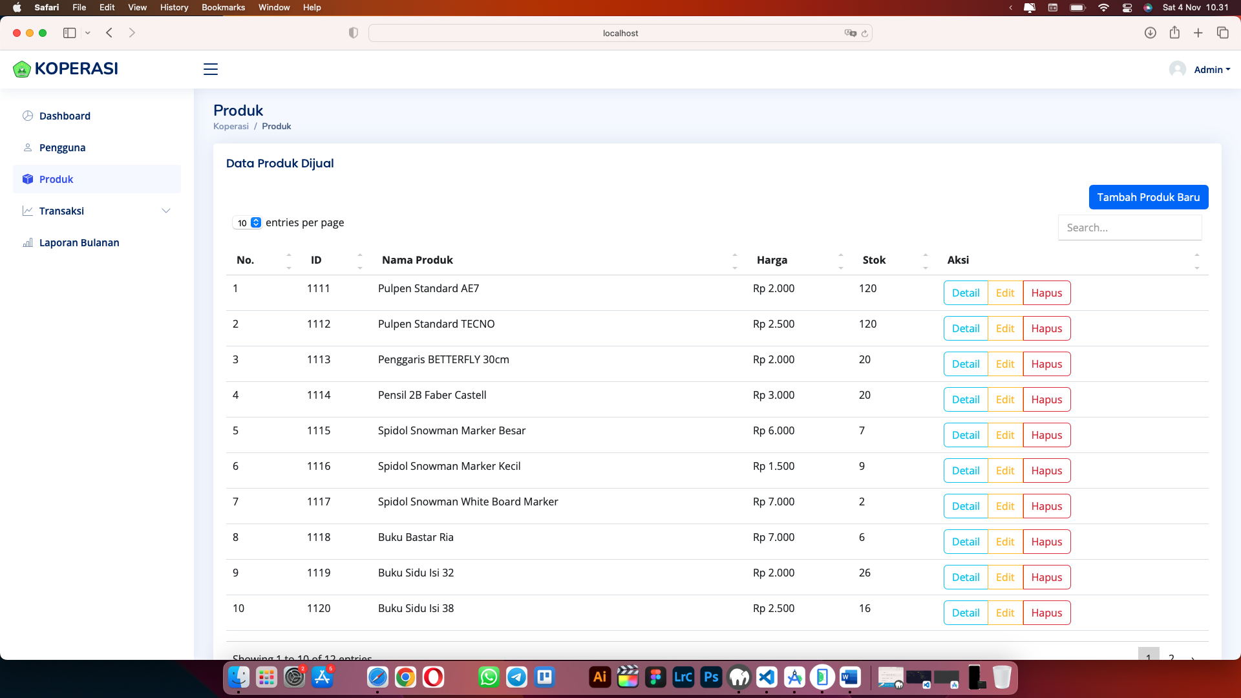Open Laporan Bulanan from sidebar
Image resolution: width=1241 pixels, height=698 pixels.
(79, 242)
